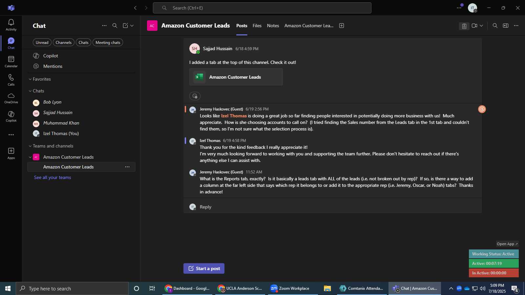Open chat with Muhammad Khan
Viewport: 525px width, 295px height.
pos(81,123)
